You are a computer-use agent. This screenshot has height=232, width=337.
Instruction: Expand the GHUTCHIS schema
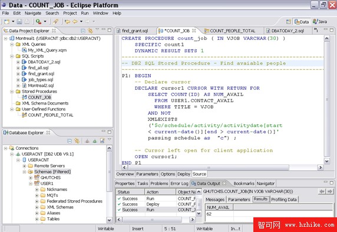[31, 178]
